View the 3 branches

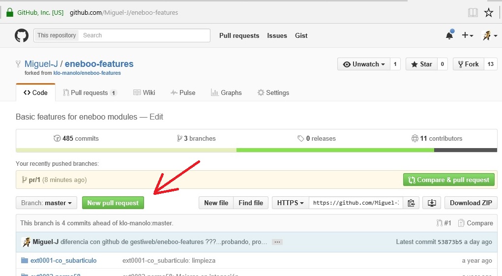(196, 138)
